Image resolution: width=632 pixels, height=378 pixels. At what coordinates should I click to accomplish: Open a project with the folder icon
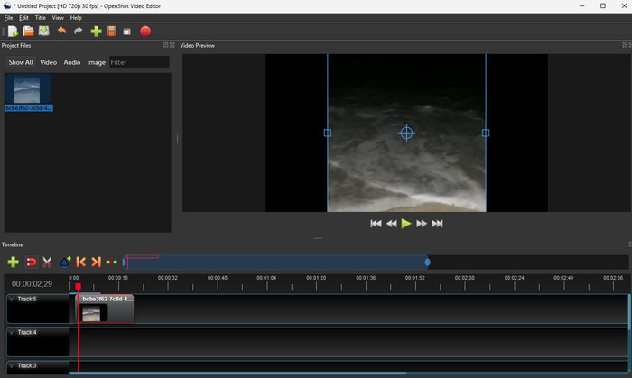click(28, 31)
